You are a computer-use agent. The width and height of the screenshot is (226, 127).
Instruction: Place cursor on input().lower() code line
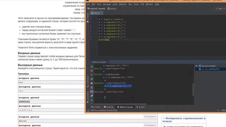111,19
